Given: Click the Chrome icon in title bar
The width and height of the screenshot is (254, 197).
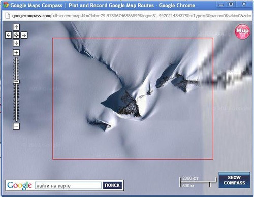Looking at the screenshot, I should tap(6, 5).
